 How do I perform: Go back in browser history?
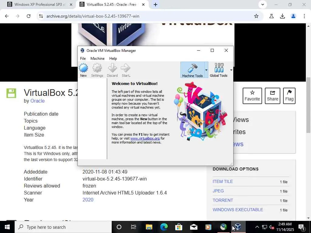7,16
